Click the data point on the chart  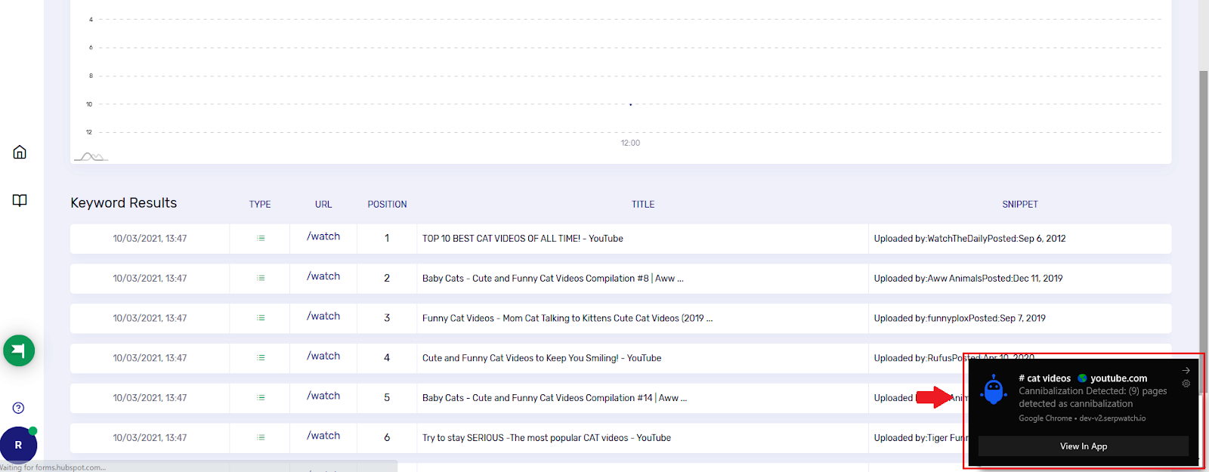pyautogui.click(x=630, y=104)
